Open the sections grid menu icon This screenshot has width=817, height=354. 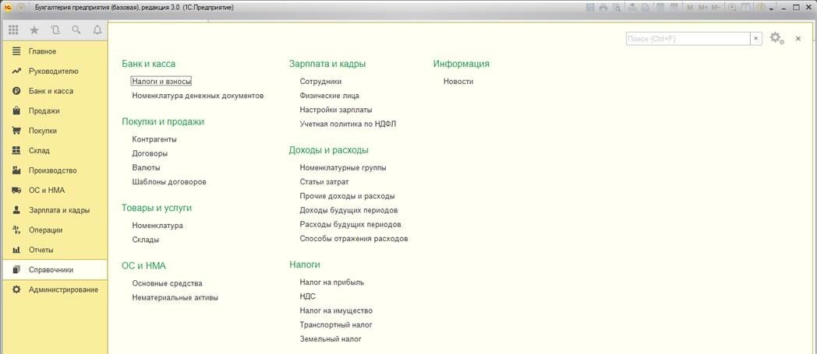point(13,30)
